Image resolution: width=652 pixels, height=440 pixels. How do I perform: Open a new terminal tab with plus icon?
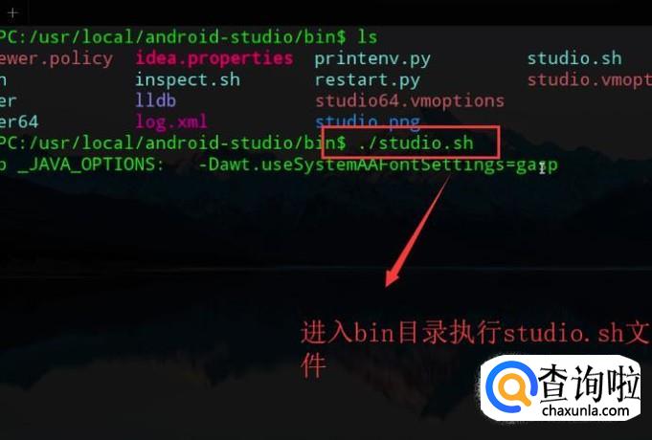coord(12,12)
